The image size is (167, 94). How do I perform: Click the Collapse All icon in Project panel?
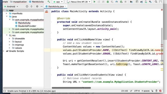31,6
